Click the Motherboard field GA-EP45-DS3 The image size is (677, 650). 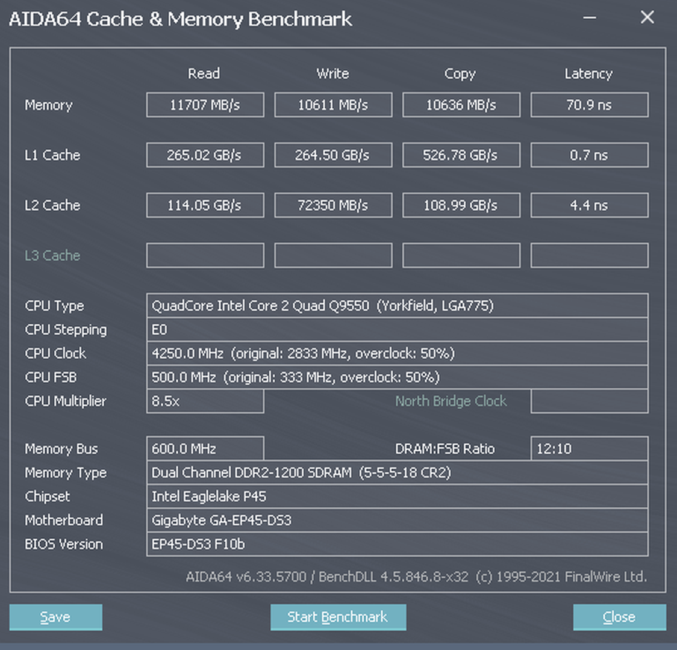pos(397,520)
